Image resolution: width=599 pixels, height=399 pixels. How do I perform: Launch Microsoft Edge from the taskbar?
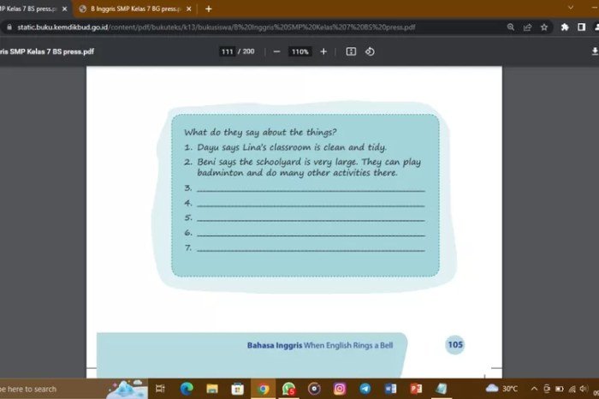tap(187, 389)
